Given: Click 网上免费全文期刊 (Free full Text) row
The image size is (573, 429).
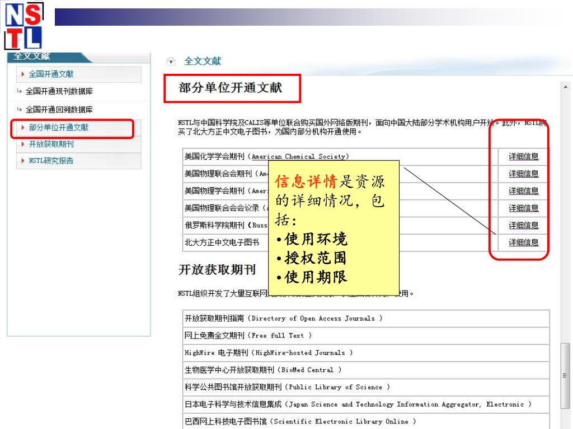Looking at the screenshot, I should [x=366, y=336].
